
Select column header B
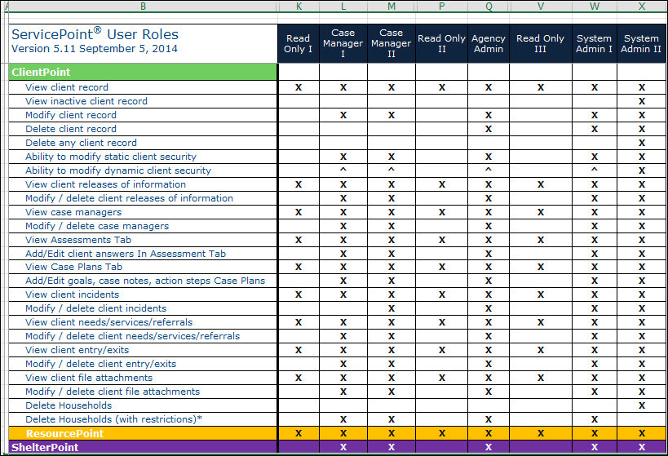pos(144,6)
